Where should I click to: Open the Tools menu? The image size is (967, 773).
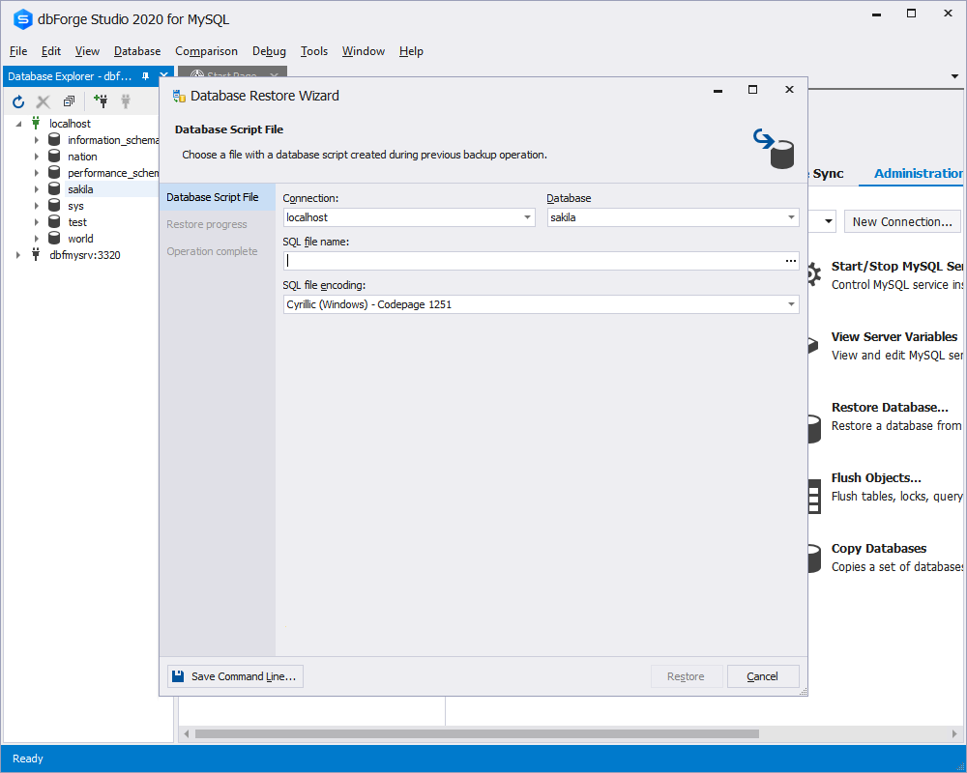314,51
